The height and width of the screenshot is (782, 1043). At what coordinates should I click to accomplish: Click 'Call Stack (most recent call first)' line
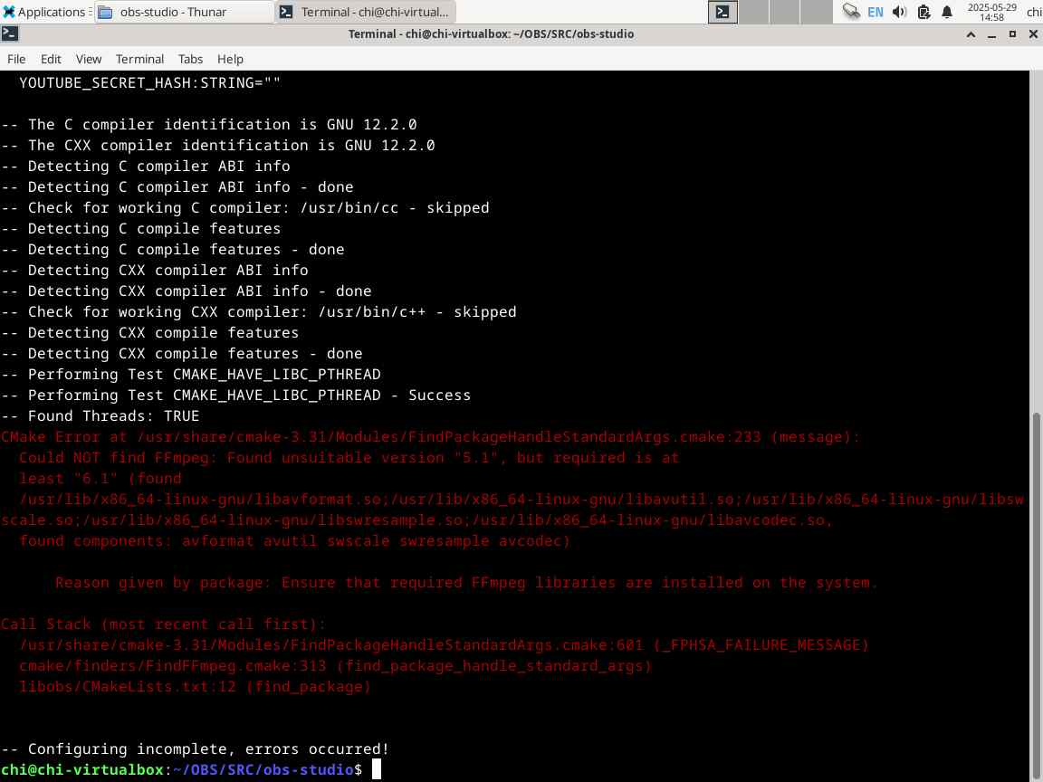[163, 624]
